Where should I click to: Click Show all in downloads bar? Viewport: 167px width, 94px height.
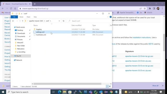pos(155,86)
